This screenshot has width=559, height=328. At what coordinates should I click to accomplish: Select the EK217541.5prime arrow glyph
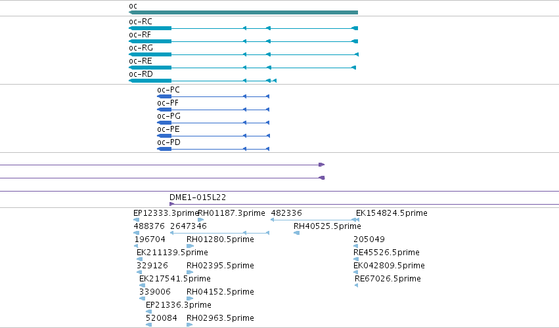click(143, 285)
